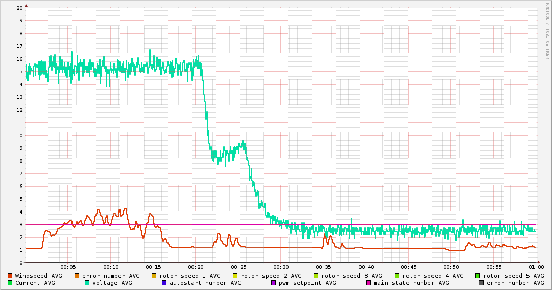This screenshot has height=290, width=552.
Task: Click the yellow rotor speed 2 swatch
Action: coord(235,276)
